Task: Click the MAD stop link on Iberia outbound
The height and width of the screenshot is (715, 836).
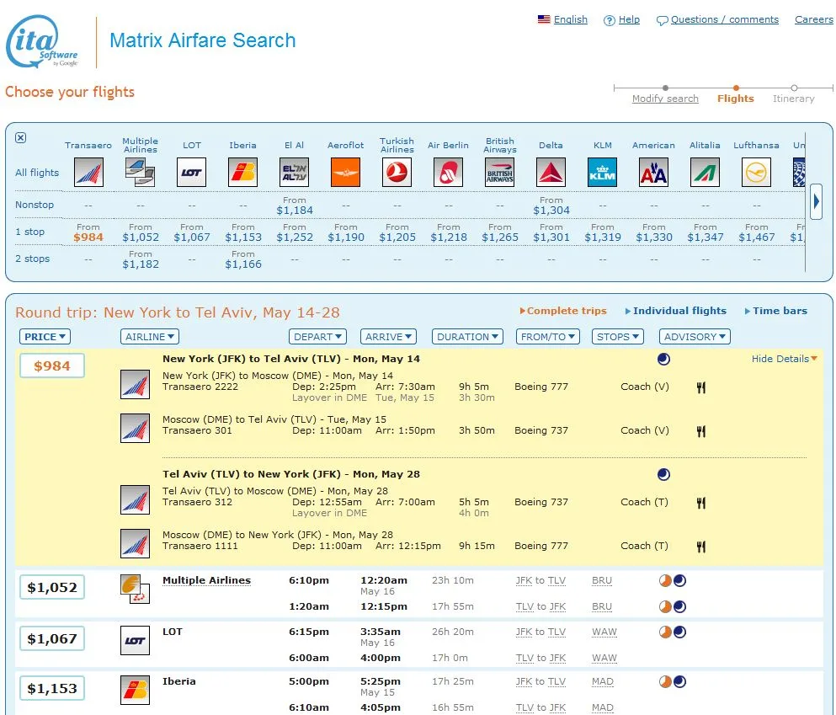Action: pyautogui.click(x=603, y=681)
